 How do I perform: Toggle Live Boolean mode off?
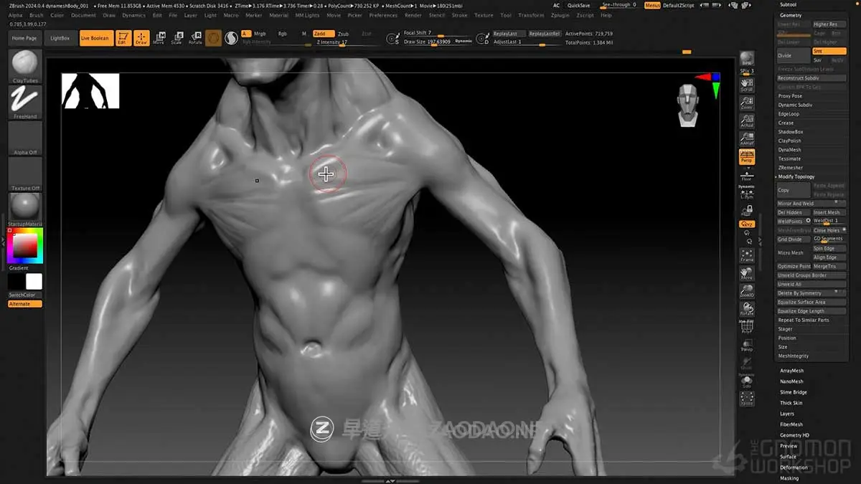[x=95, y=38]
